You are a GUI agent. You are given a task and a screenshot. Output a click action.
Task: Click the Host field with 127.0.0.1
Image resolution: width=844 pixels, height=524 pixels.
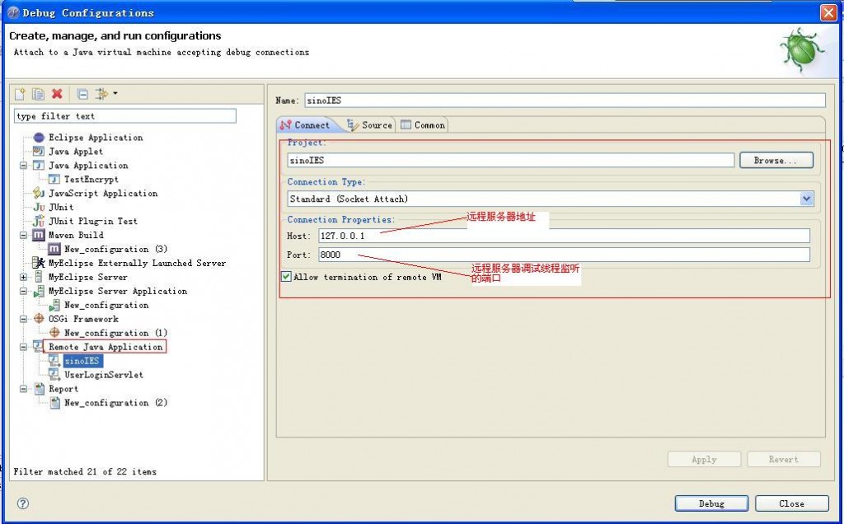(x=564, y=236)
